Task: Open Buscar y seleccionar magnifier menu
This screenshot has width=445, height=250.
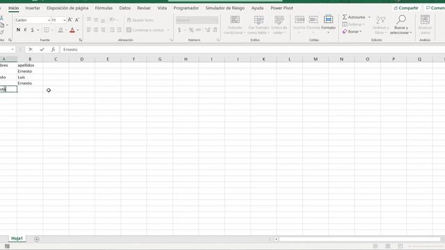Action: [401, 25]
